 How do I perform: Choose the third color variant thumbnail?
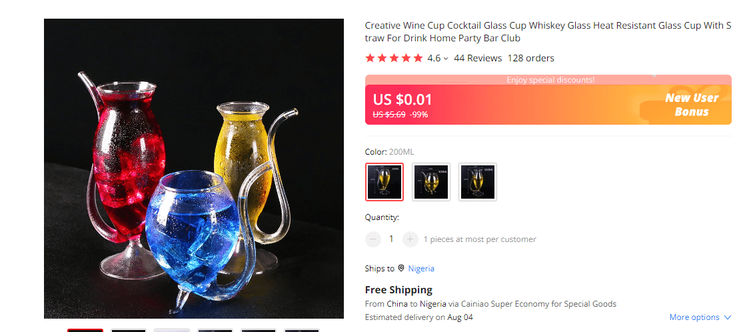pyautogui.click(x=478, y=181)
